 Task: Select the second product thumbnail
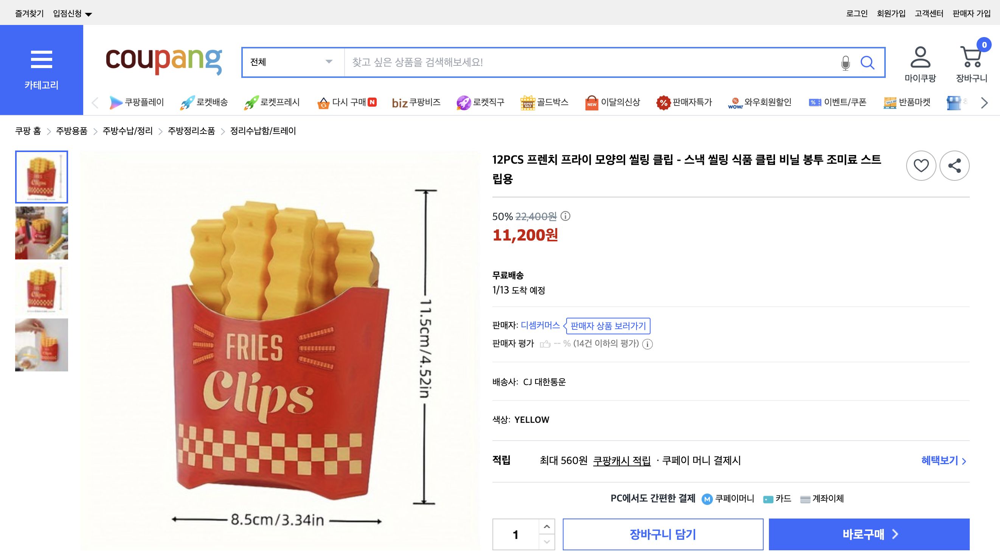(42, 233)
